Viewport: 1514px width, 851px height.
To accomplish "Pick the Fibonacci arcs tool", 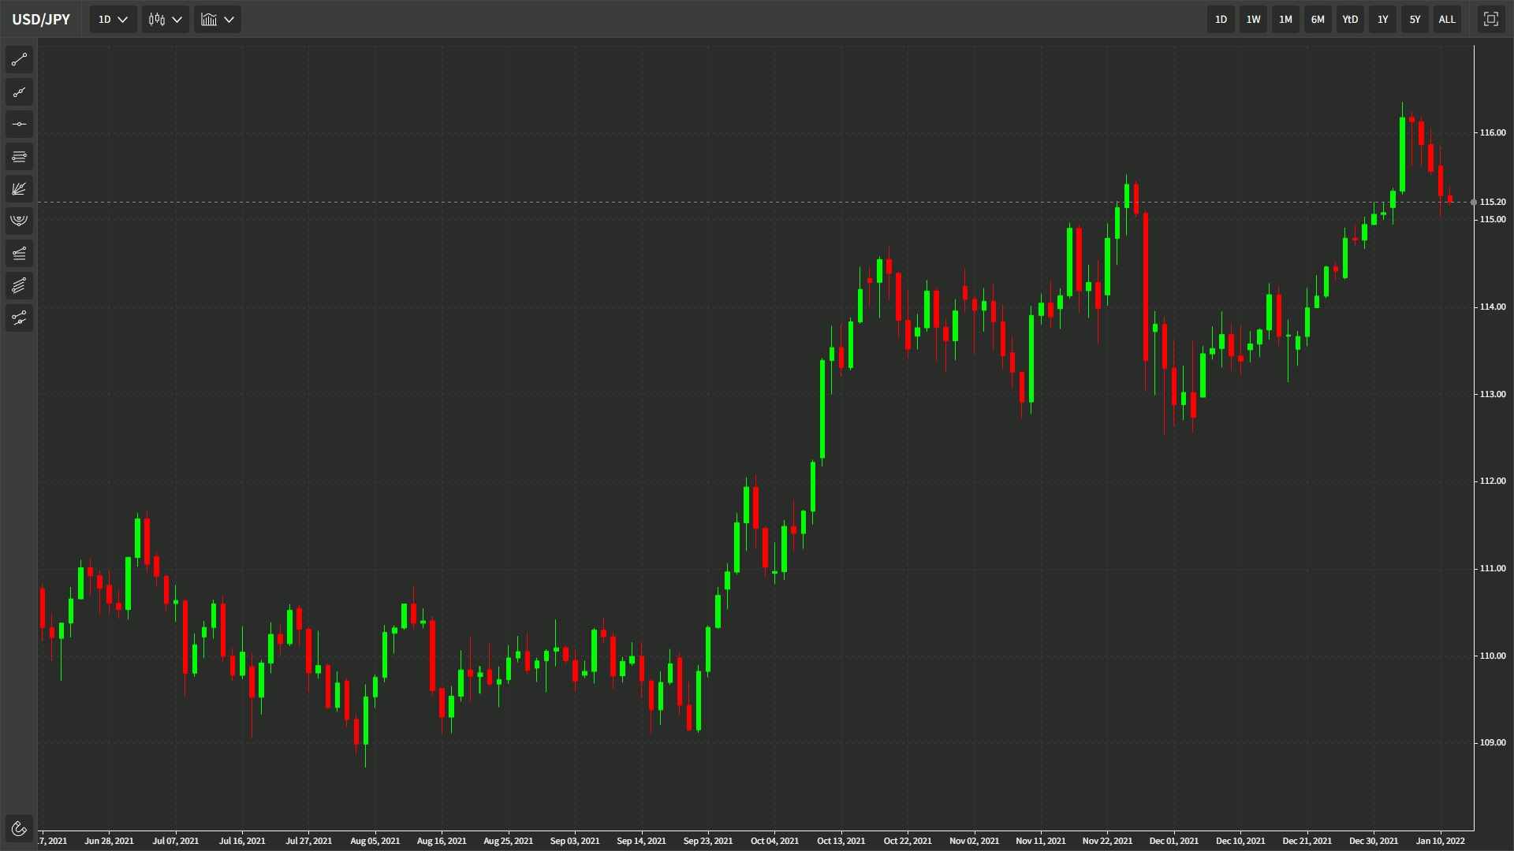I will coord(19,221).
